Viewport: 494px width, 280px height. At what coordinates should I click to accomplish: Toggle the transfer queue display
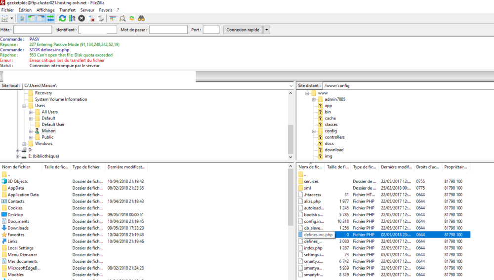(50, 18)
